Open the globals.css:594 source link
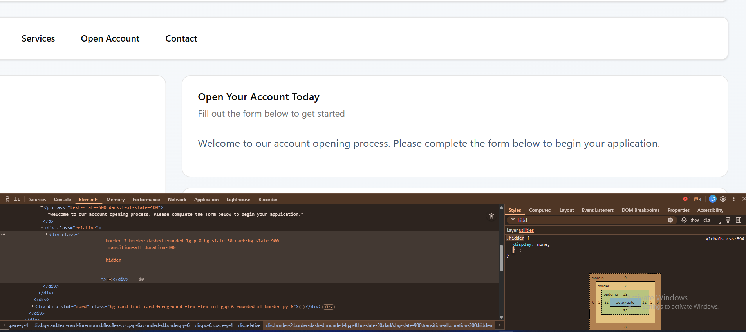Screen dimensions: 746x332 [x=724, y=239]
